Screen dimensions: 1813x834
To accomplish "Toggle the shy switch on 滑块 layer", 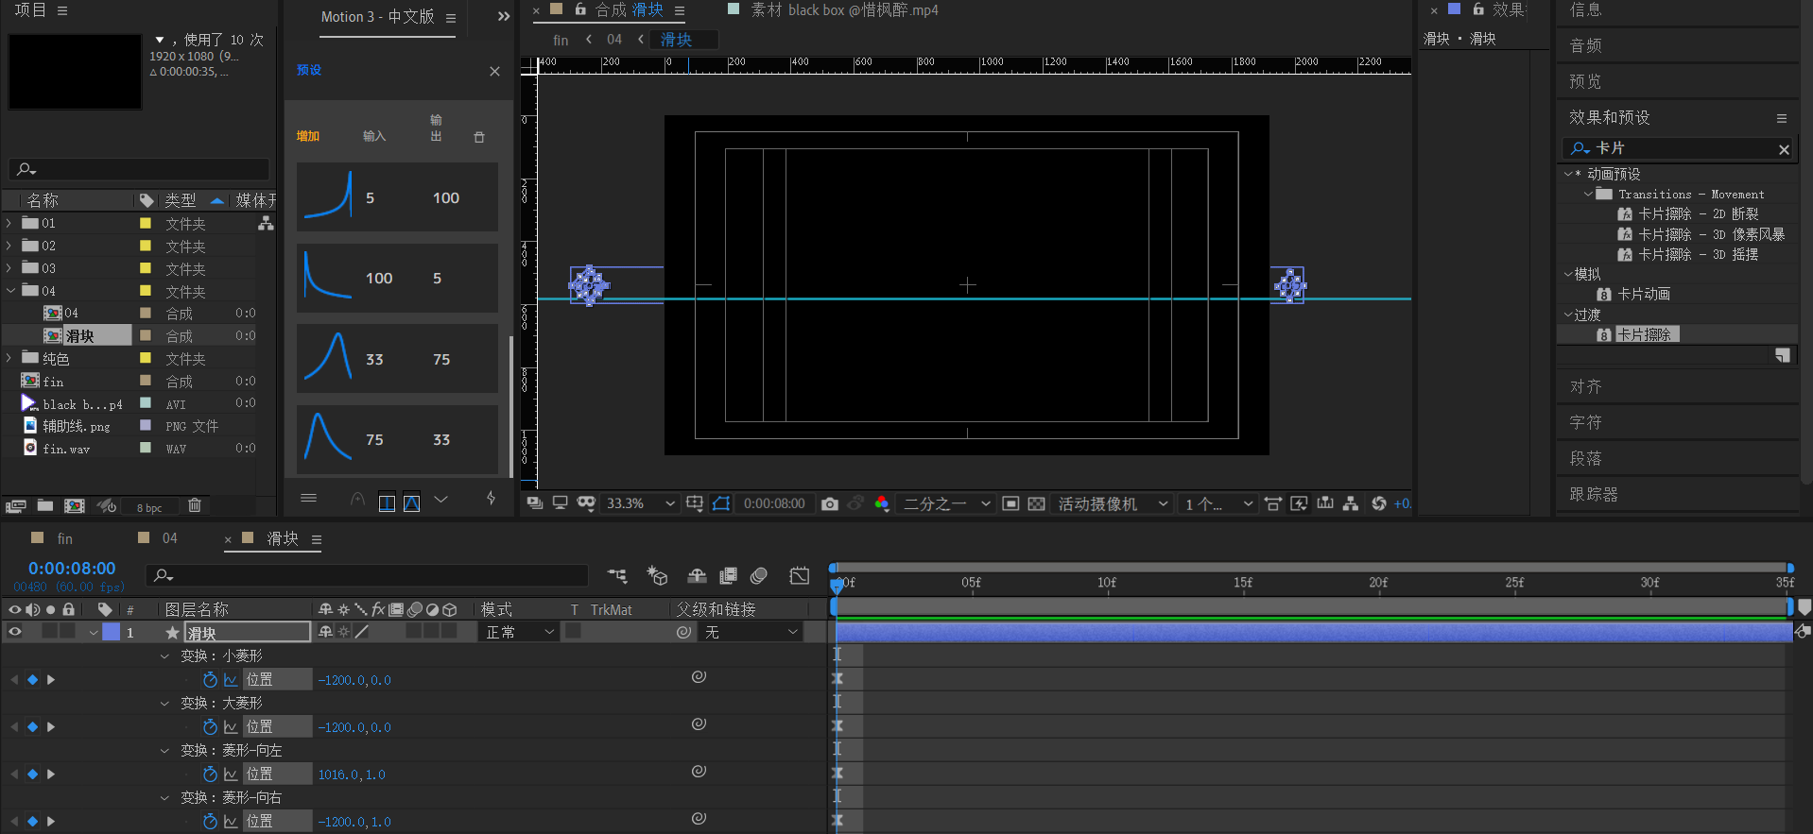I will point(325,632).
